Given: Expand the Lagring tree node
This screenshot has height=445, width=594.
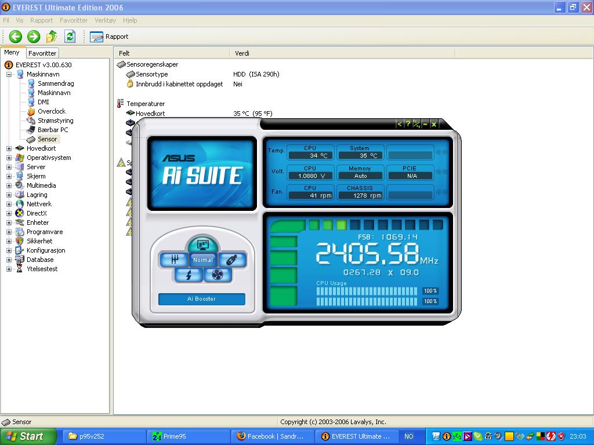Looking at the screenshot, I should click(9, 195).
